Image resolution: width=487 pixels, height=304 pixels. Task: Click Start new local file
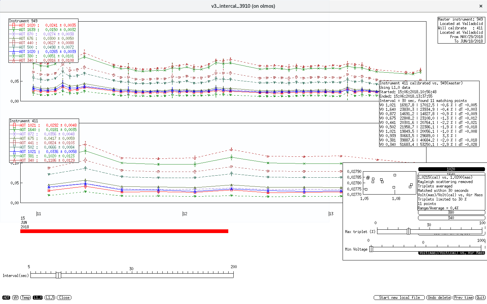tap(399, 298)
